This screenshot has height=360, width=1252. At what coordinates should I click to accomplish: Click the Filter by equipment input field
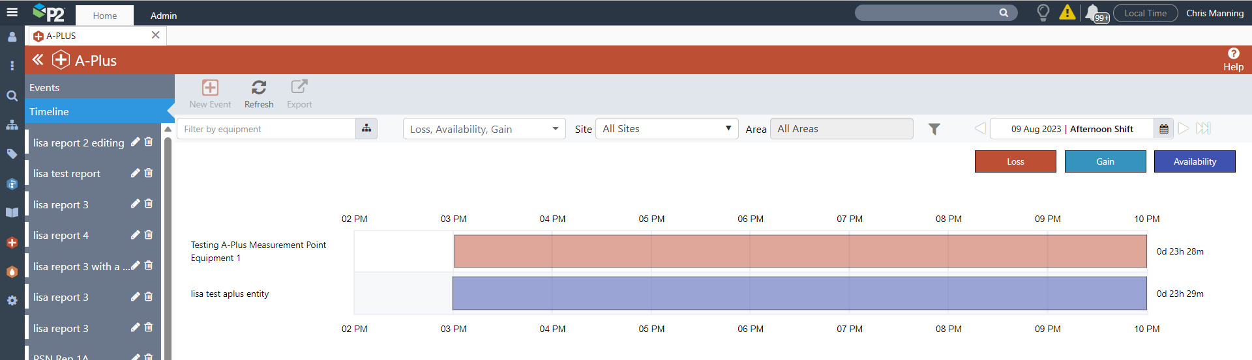pos(267,129)
